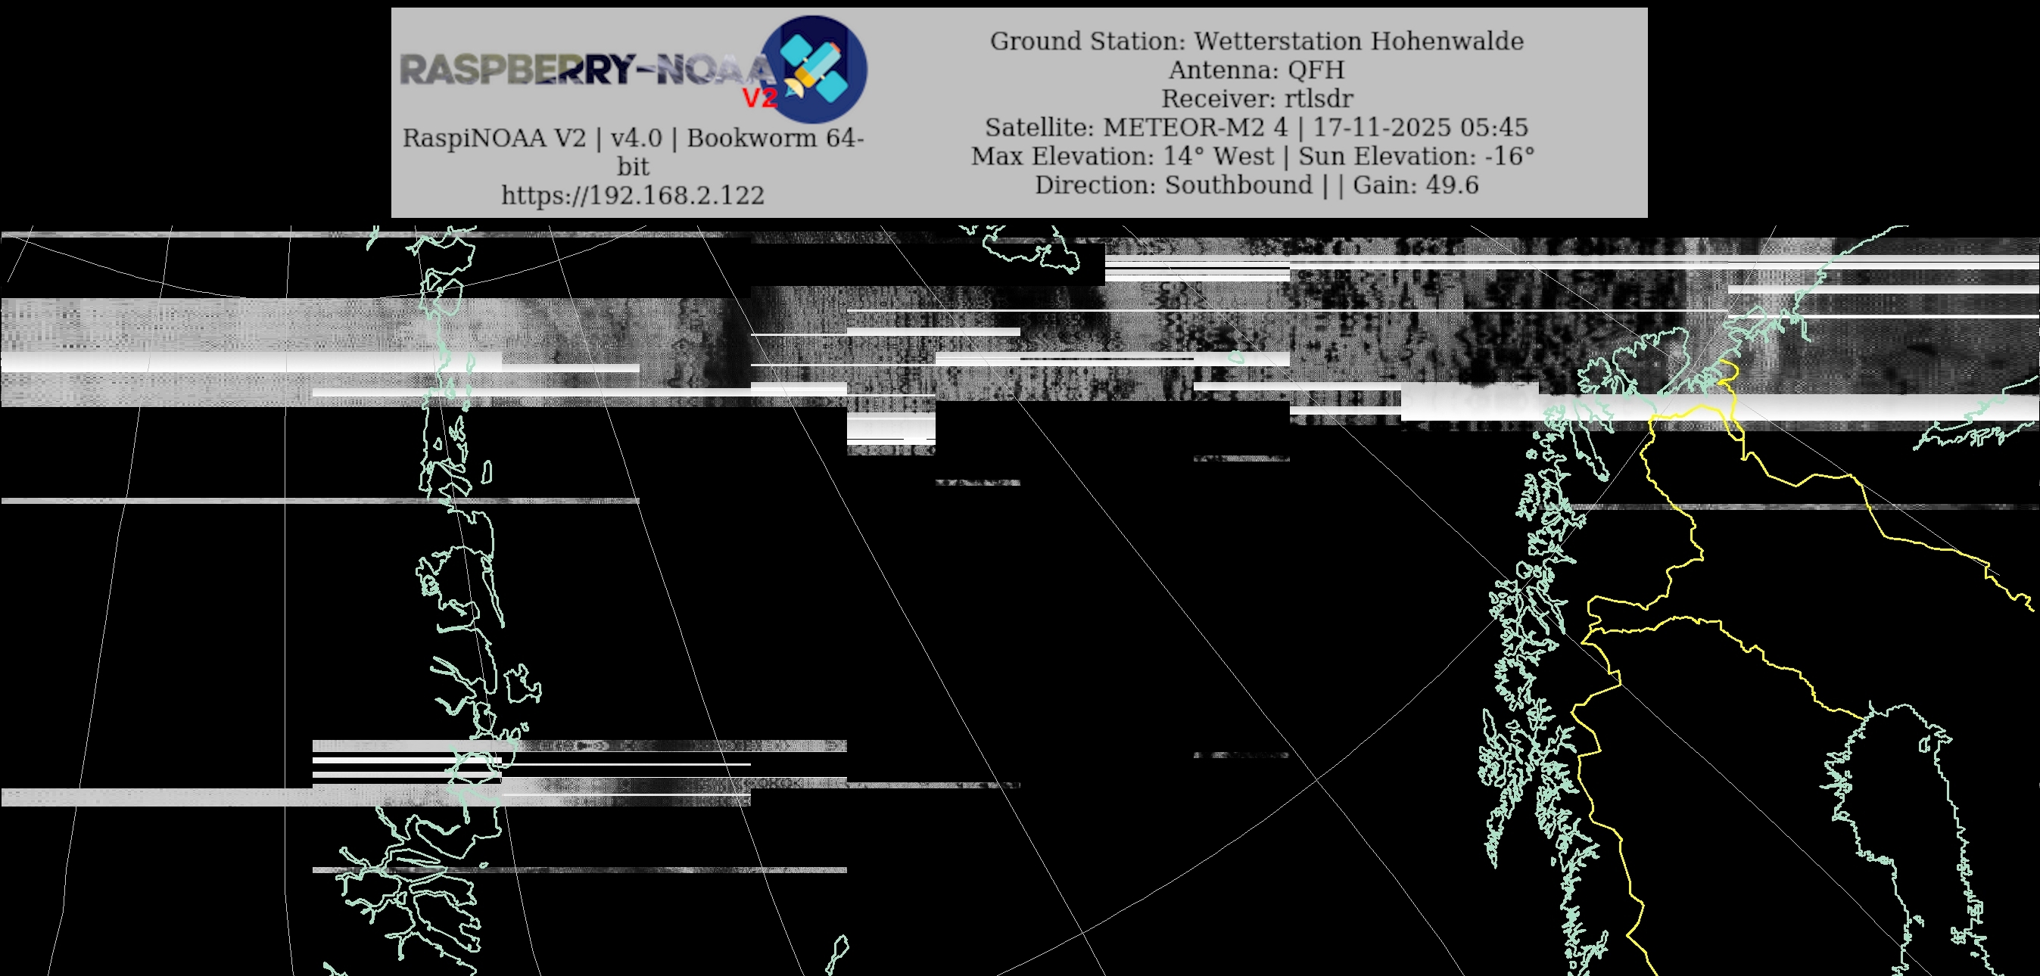Click the red V2 badge in the logo
The image size is (2040, 976).
click(760, 98)
